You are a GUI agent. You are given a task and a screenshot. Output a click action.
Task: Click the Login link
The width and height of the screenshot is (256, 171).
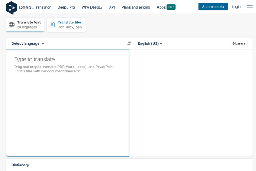[236, 7]
